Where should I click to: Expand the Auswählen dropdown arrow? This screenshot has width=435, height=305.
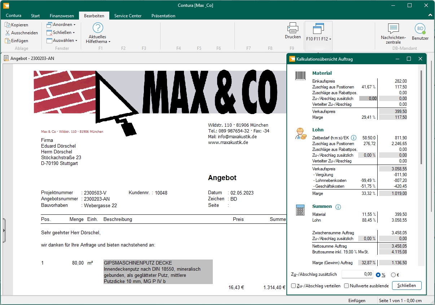[76, 41]
